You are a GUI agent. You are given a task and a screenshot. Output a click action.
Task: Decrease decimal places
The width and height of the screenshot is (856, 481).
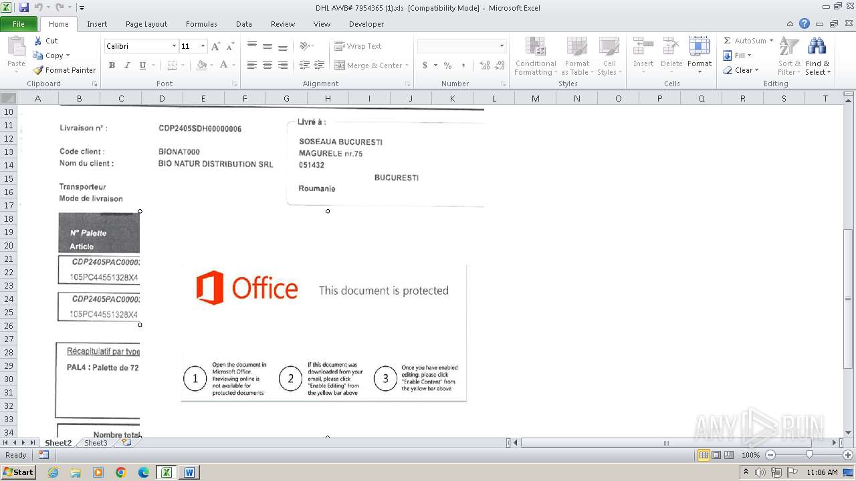(501, 65)
